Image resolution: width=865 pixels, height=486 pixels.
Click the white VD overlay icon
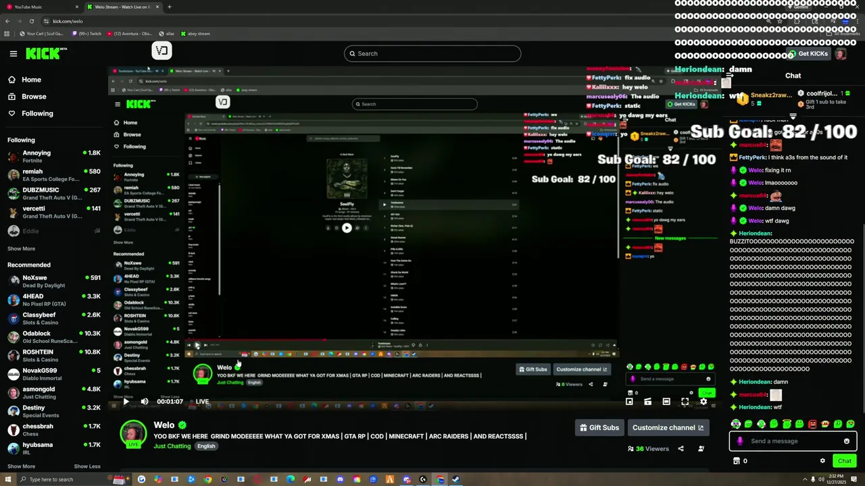point(162,51)
